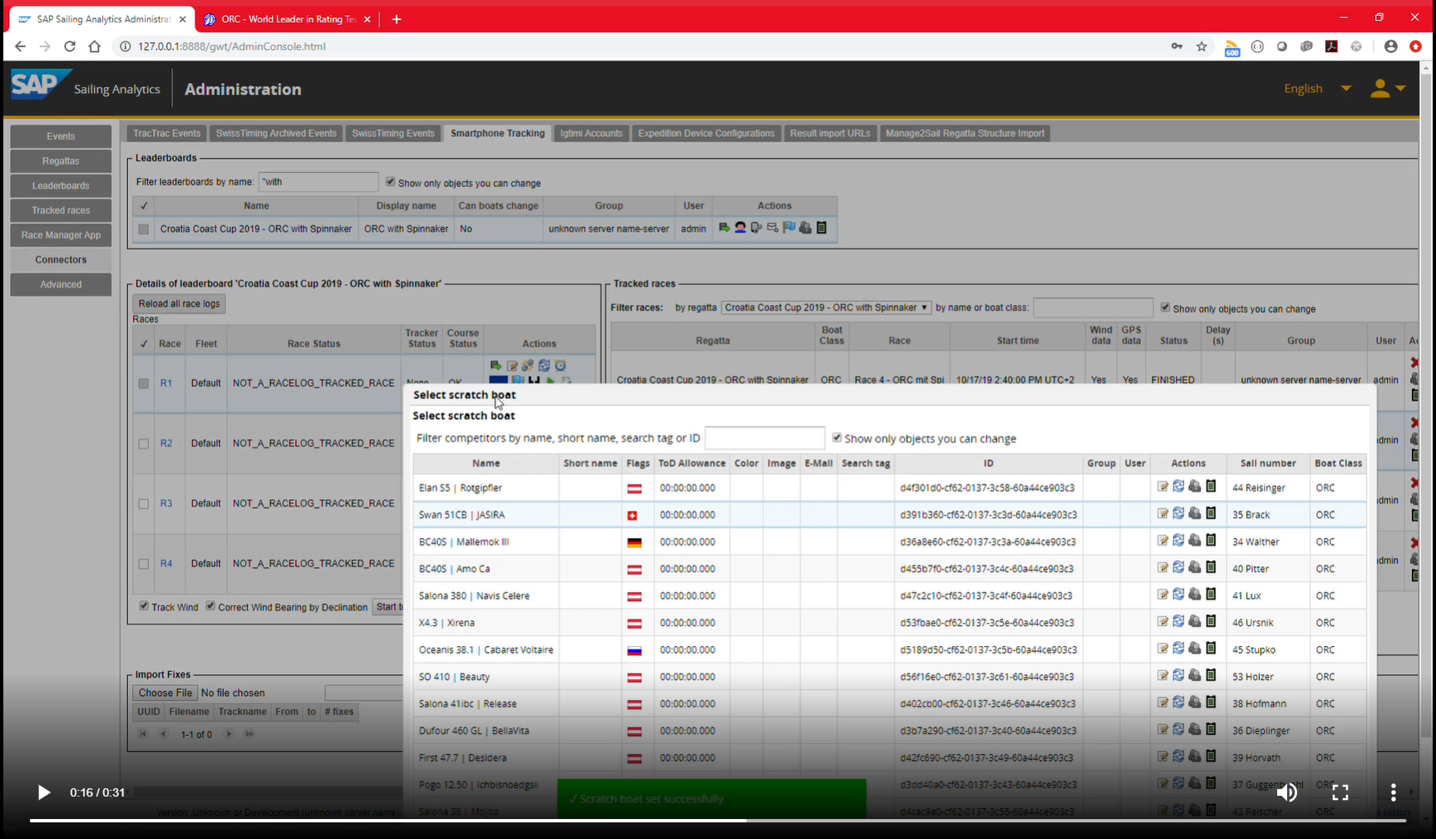Click the red X remove icon in Race 4 row

pyautogui.click(x=1414, y=363)
